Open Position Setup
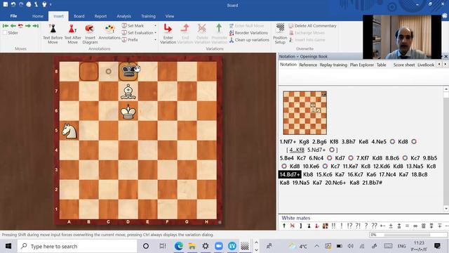The height and width of the screenshot is (253, 449). tap(280, 34)
